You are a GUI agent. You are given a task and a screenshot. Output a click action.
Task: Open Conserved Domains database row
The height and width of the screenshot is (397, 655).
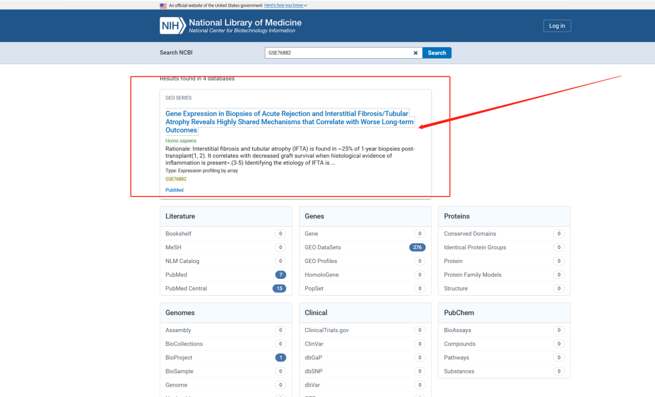click(504, 234)
